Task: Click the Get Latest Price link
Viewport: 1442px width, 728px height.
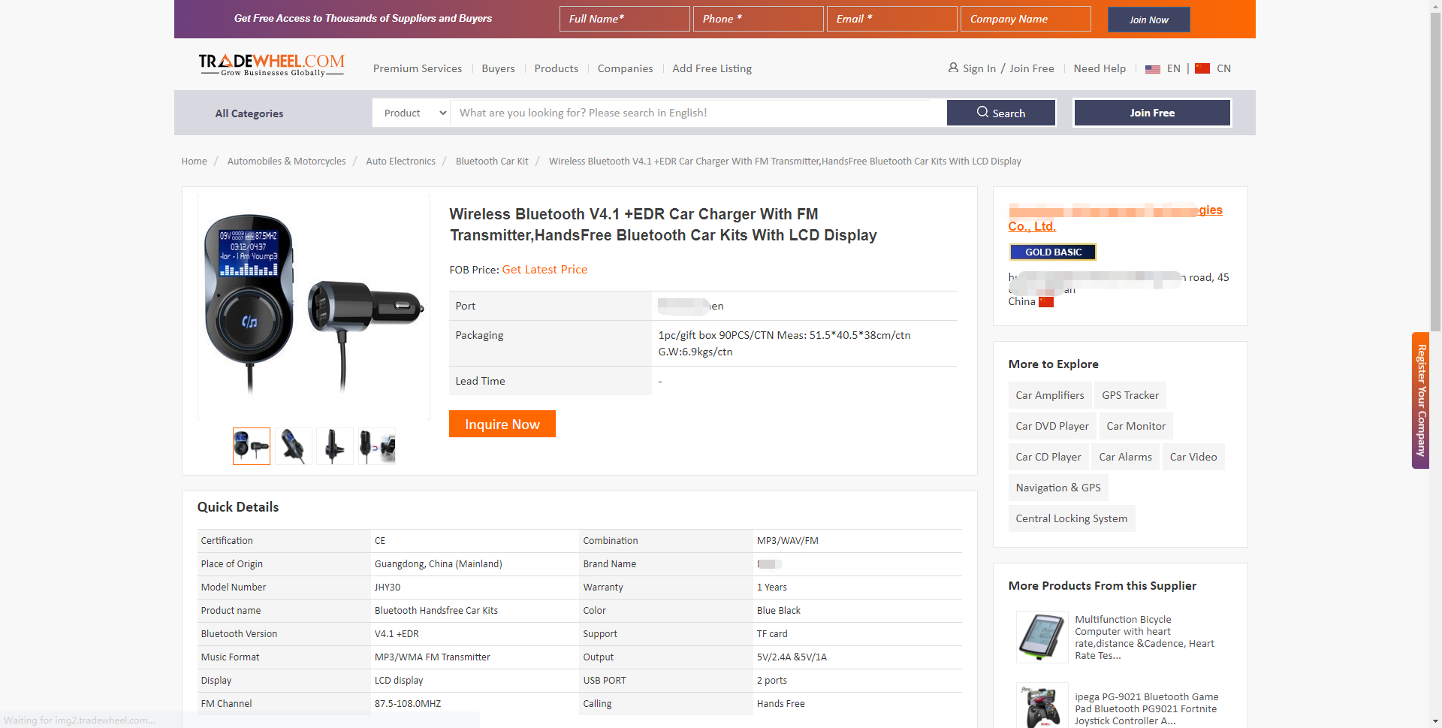Action: (545, 270)
